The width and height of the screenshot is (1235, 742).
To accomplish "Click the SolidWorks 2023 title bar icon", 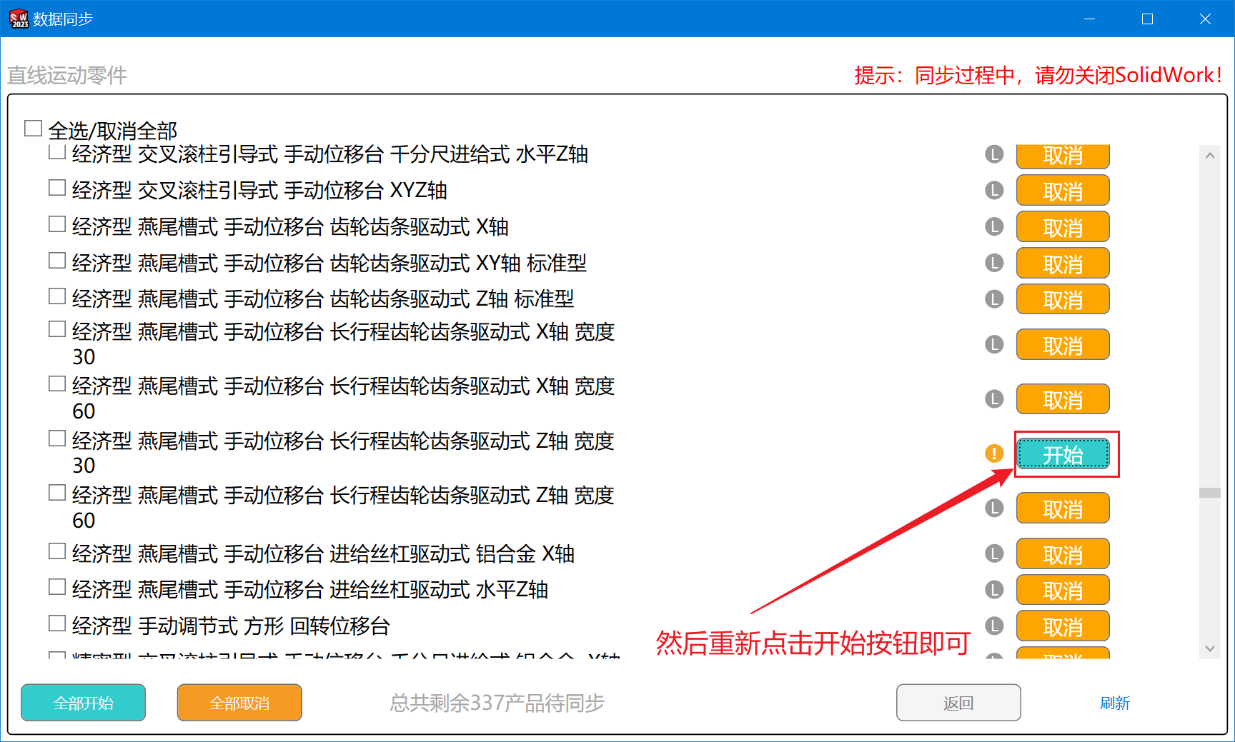I will tap(19, 19).
